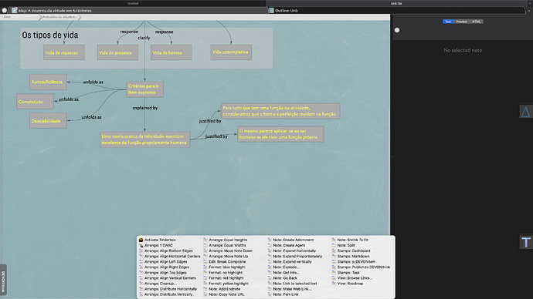The width and height of the screenshot is (533, 299).
Task: Apply Format: yellow highlight
Action: [229, 284]
